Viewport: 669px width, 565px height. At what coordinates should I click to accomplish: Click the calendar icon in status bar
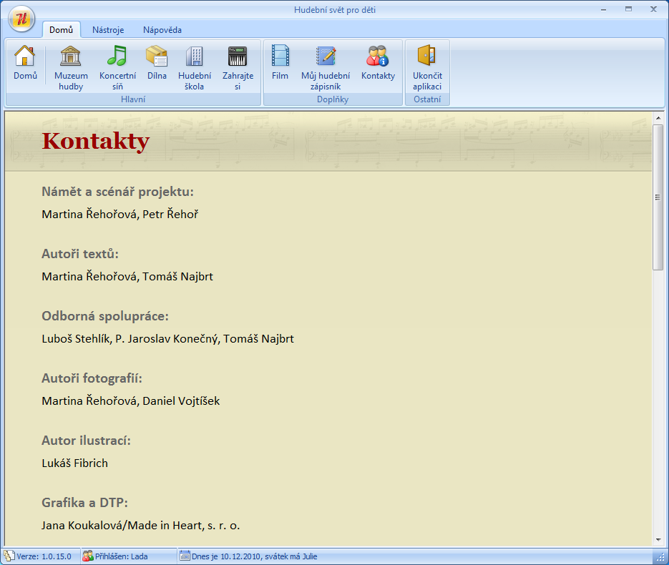pos(185,556)
